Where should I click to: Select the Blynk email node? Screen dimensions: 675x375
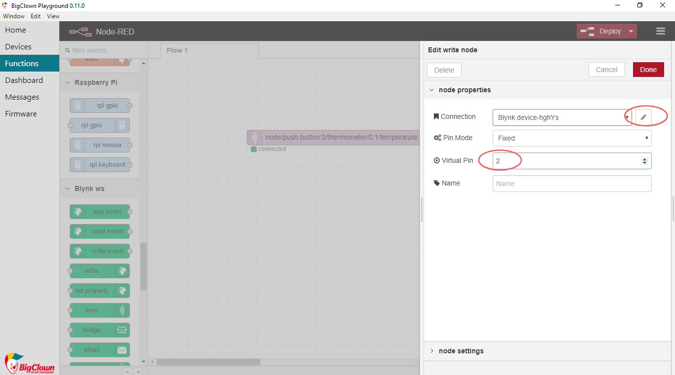[x=100, y=350]
